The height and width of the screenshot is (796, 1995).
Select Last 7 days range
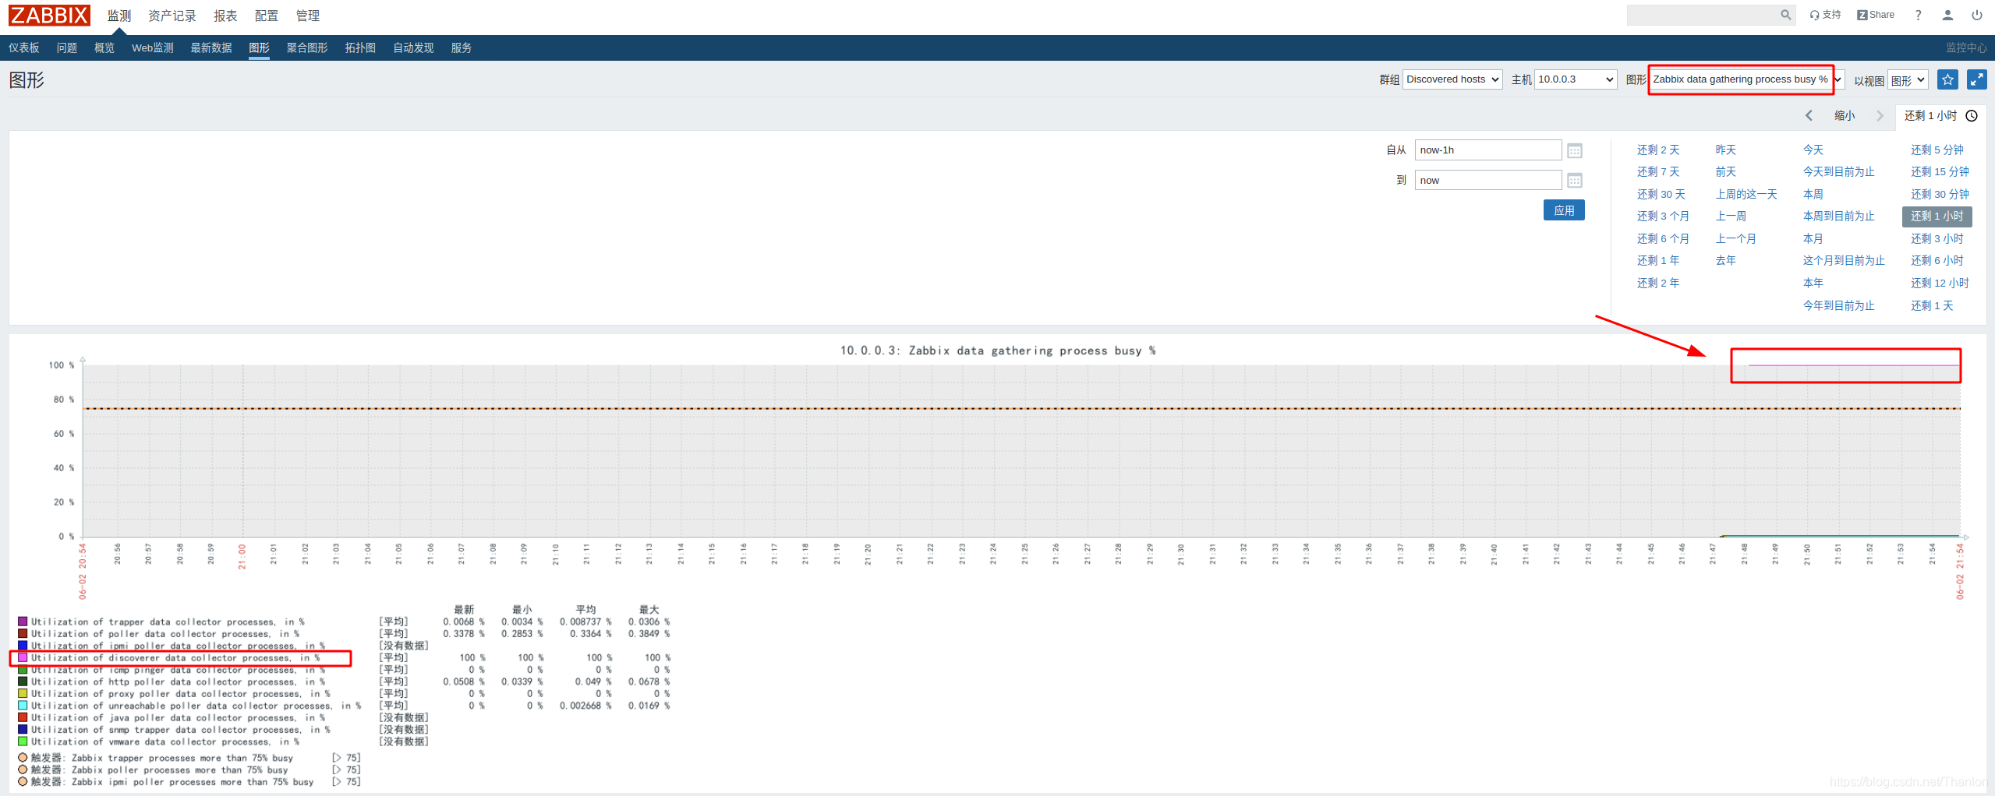pos(1658,171)
